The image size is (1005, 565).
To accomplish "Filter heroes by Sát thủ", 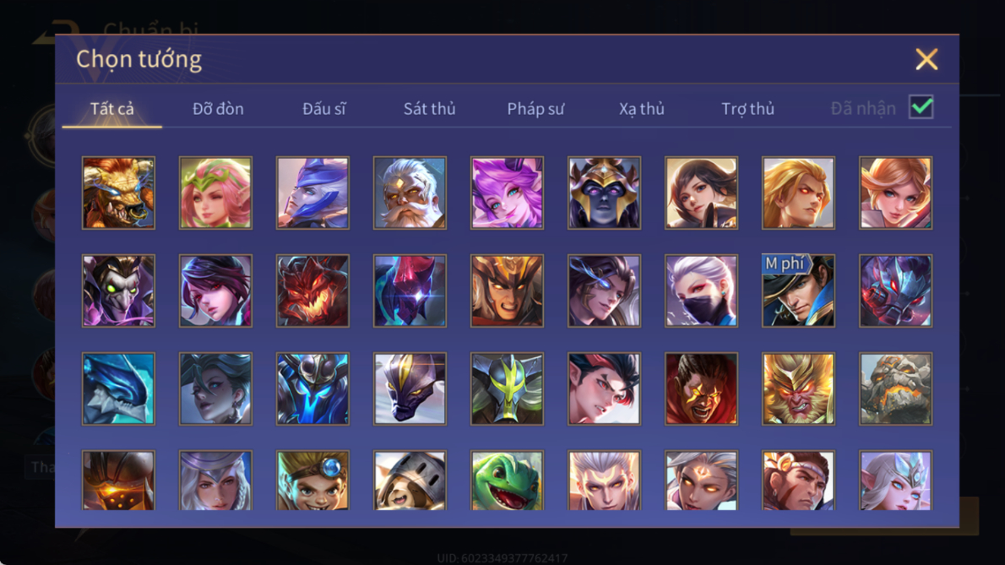I will click(429, 109).
